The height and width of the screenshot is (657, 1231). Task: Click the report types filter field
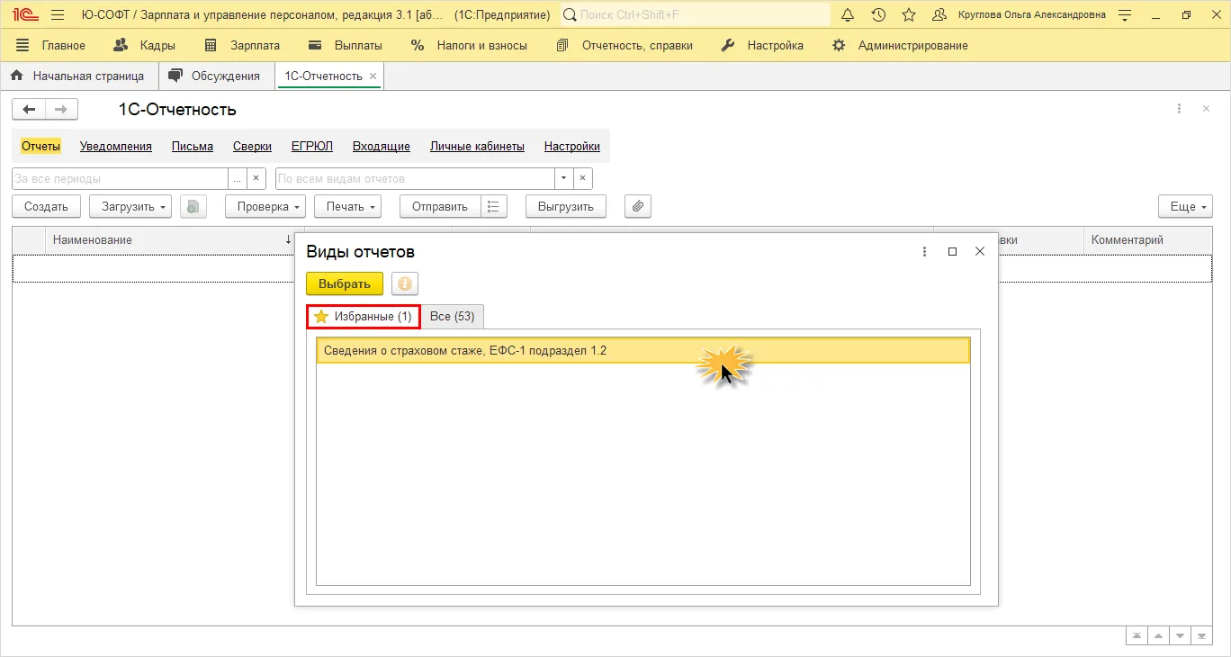point(415,178)
